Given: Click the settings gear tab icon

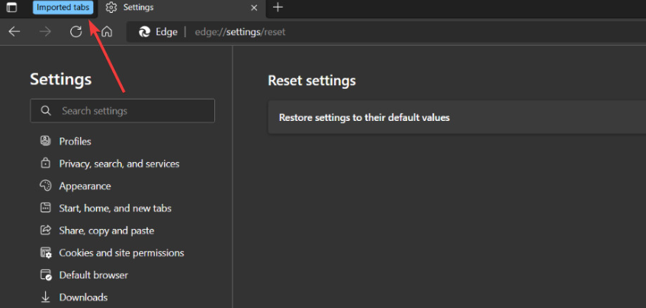Looking at the screenshot, I should point(111,8).
